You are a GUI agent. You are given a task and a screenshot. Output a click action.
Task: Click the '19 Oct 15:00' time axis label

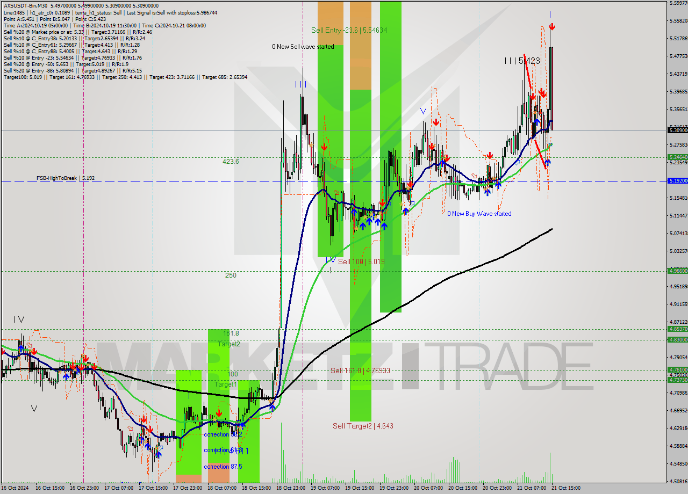click(360, 488)
